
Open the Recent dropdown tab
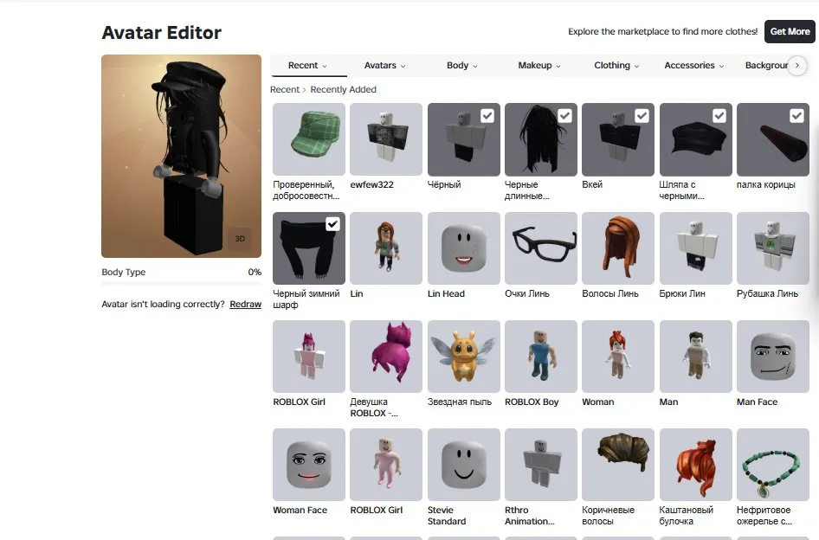(308, 65)
